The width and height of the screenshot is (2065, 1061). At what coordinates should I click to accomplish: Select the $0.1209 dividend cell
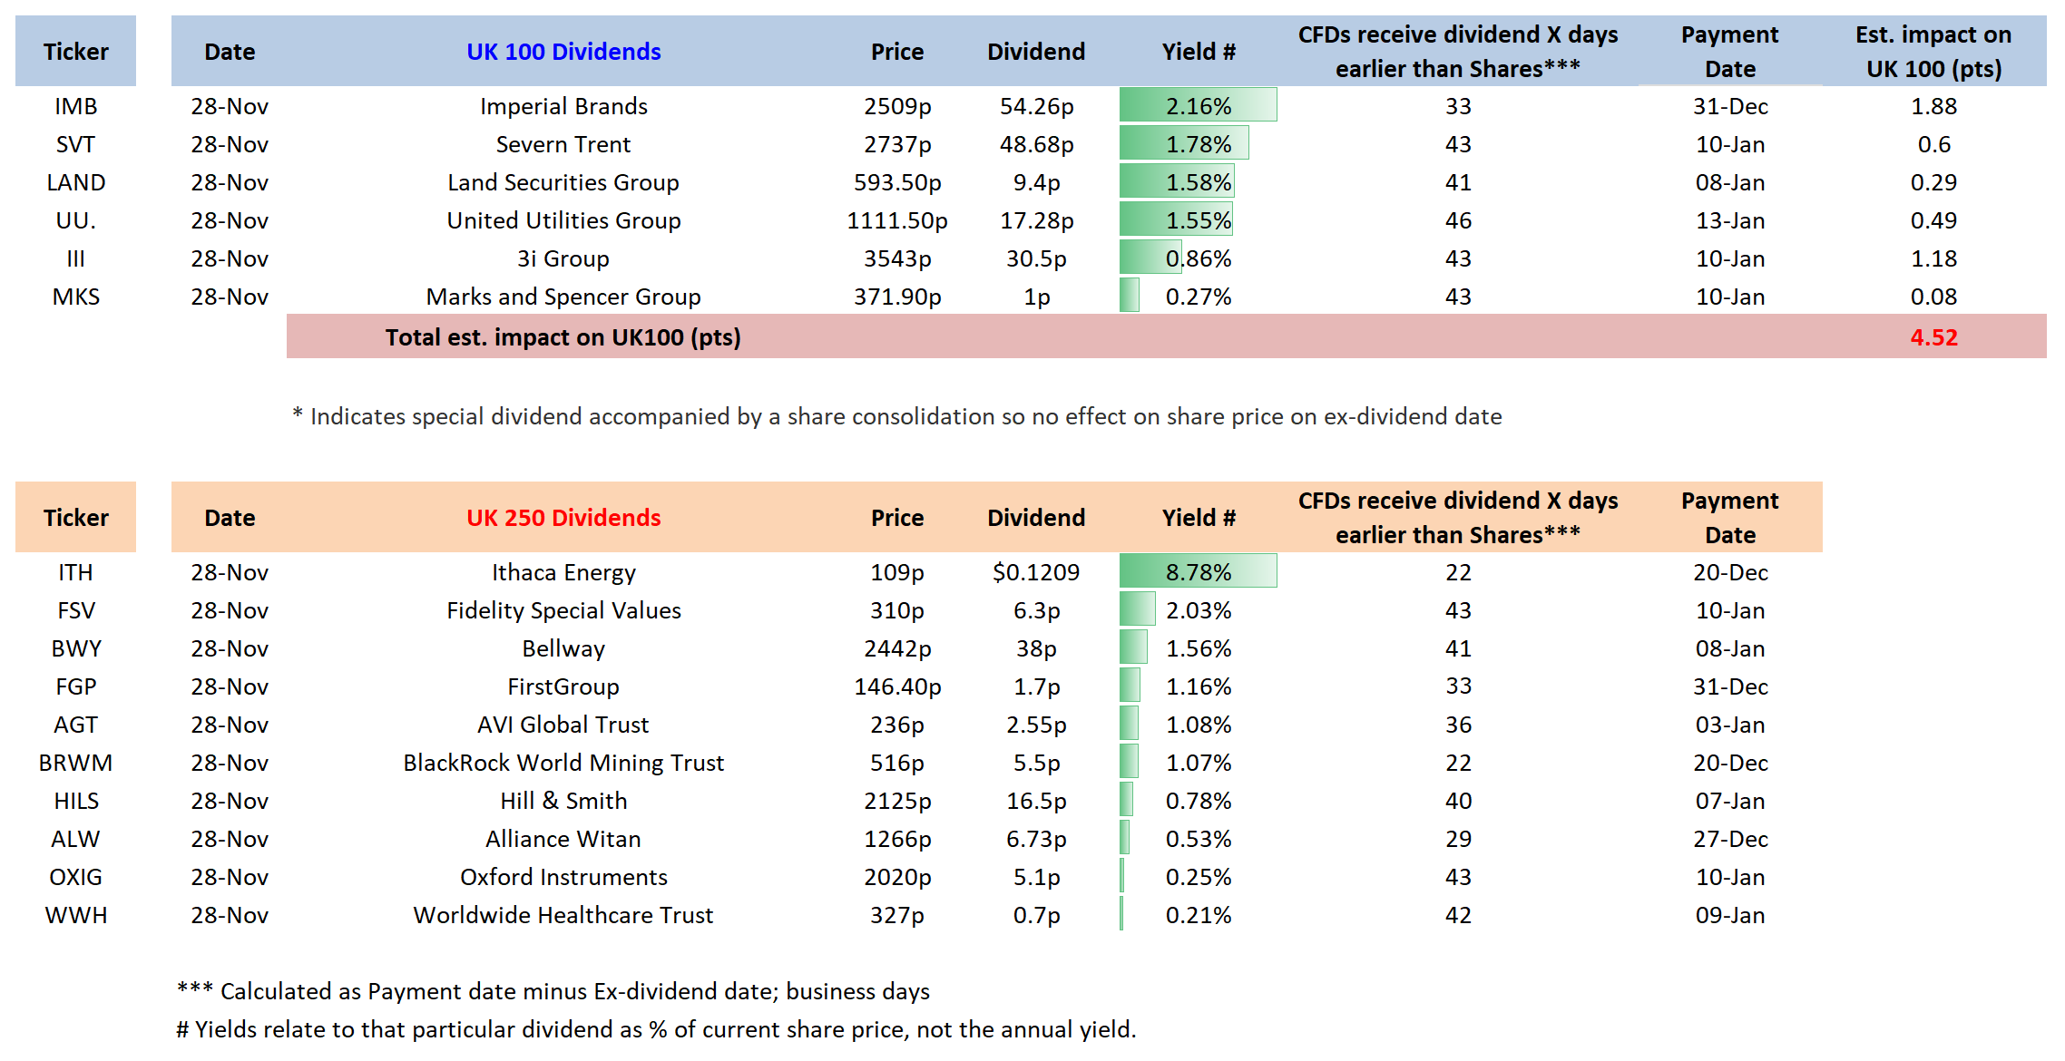pos(1036,572)
